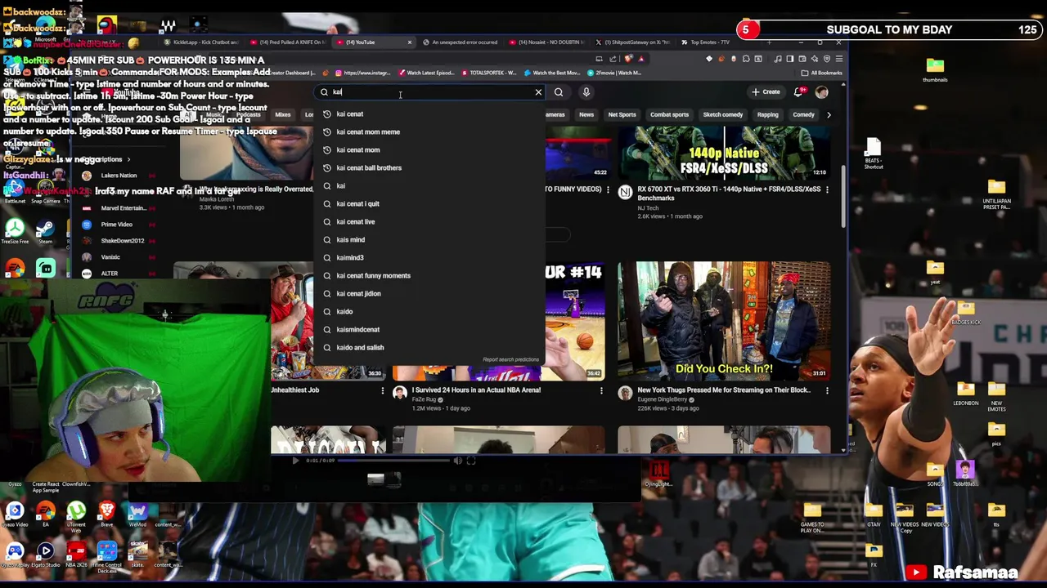Select 'kai cenat mom meme' suggestion
This screenshot has width=1047, height=588.
pyautogui.click(x=431, y=131)
